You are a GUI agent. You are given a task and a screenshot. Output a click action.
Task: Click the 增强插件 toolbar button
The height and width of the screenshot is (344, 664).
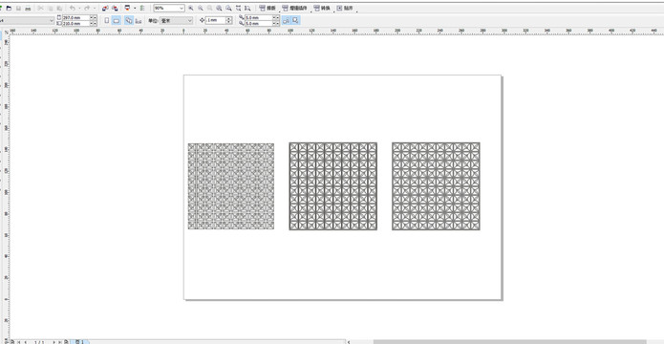(294, 8)
